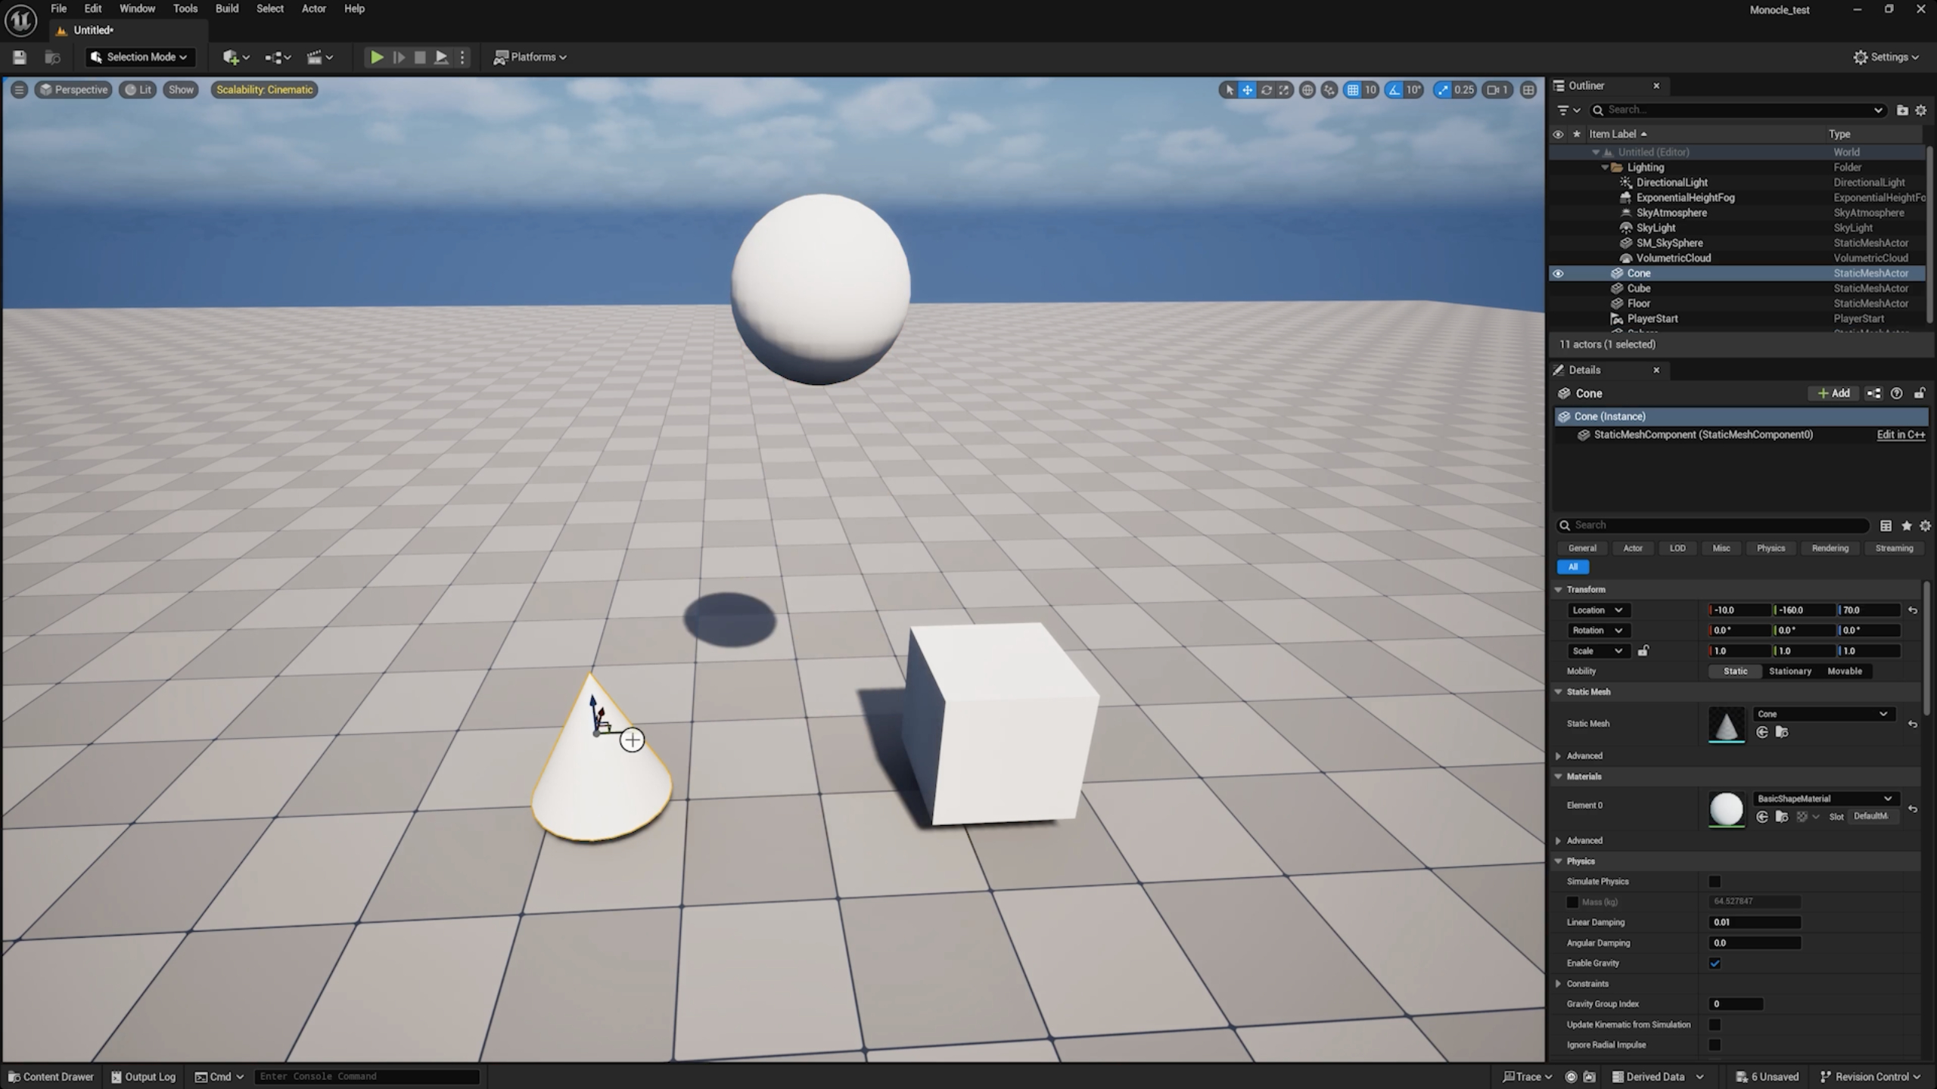Click the BasicShapeMaterial thumbnail sphere

point(1726,809)
